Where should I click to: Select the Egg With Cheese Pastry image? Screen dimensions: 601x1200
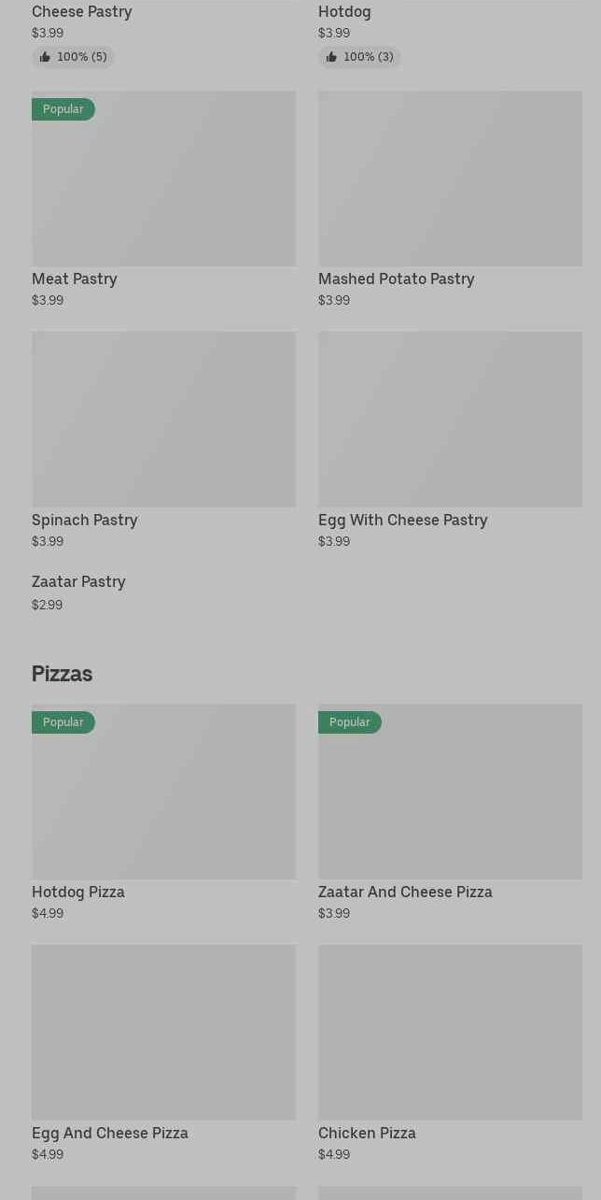tap(450, 419)
